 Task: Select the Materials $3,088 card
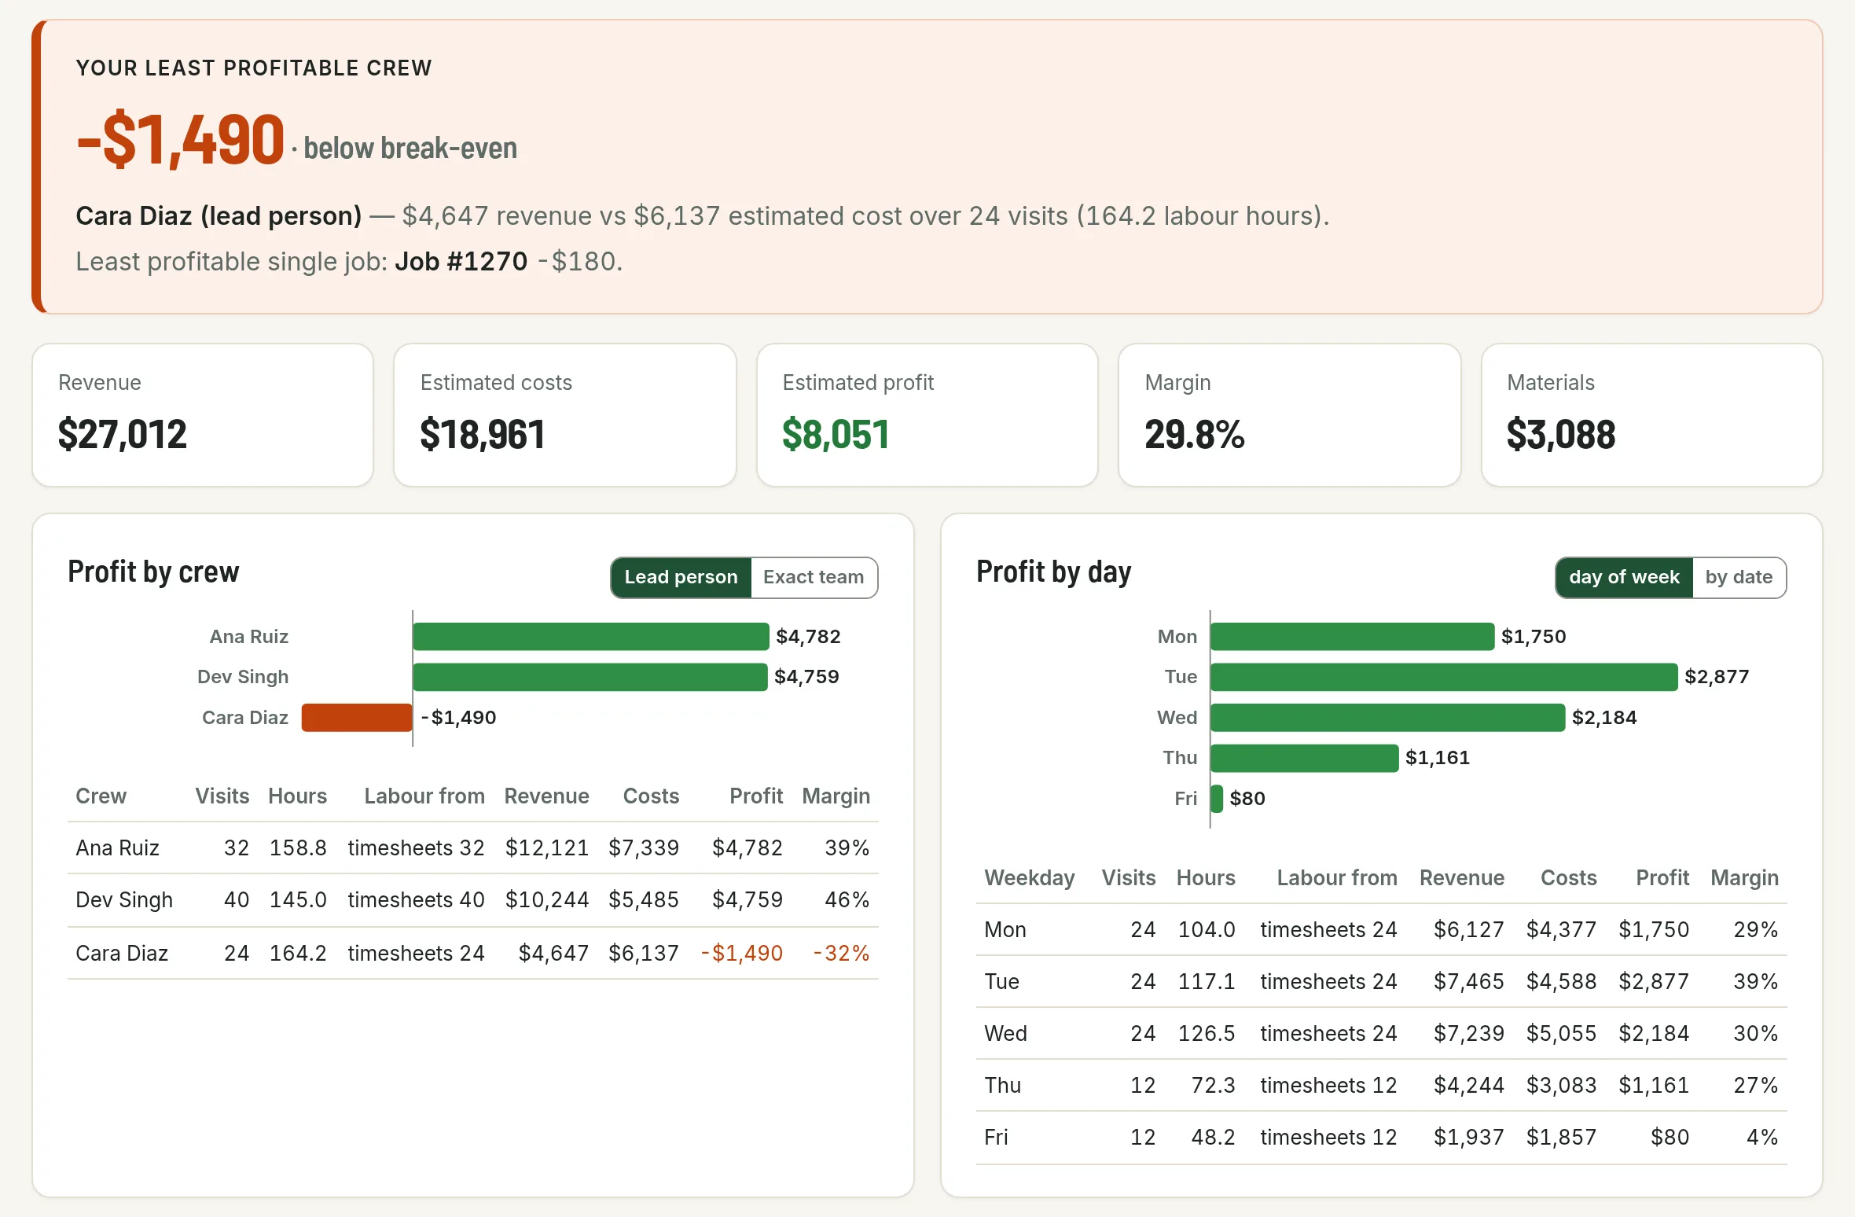click(x=1651, y=414)
